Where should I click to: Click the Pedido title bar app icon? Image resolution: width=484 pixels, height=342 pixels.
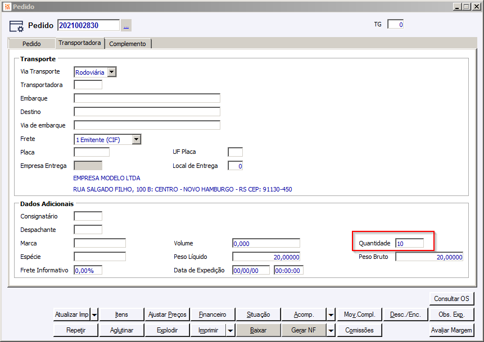7,7
